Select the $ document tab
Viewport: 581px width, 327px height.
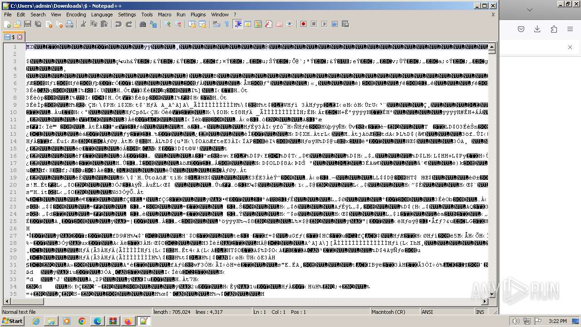[x=13, y=37]
